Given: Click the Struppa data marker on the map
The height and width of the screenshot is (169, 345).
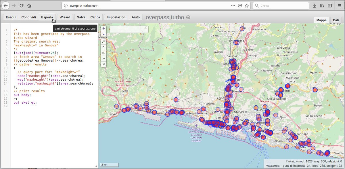Looking at the screenshot, I should point(315,90).
